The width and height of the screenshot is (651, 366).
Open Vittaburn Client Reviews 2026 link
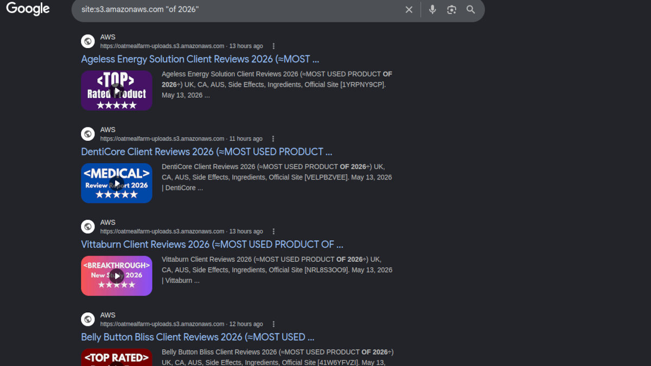212,245
